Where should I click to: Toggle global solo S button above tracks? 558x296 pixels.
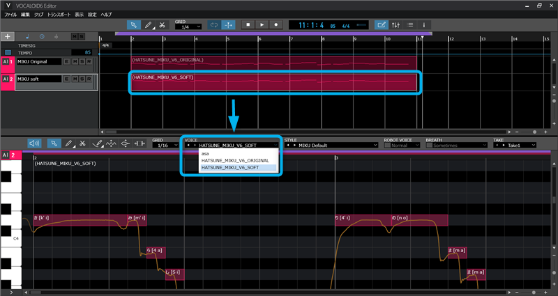pos(82,37)
